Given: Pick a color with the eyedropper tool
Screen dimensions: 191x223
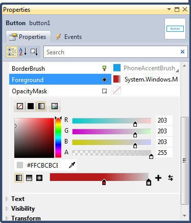Looking at the screenshot, I should (x=72, y=165).
